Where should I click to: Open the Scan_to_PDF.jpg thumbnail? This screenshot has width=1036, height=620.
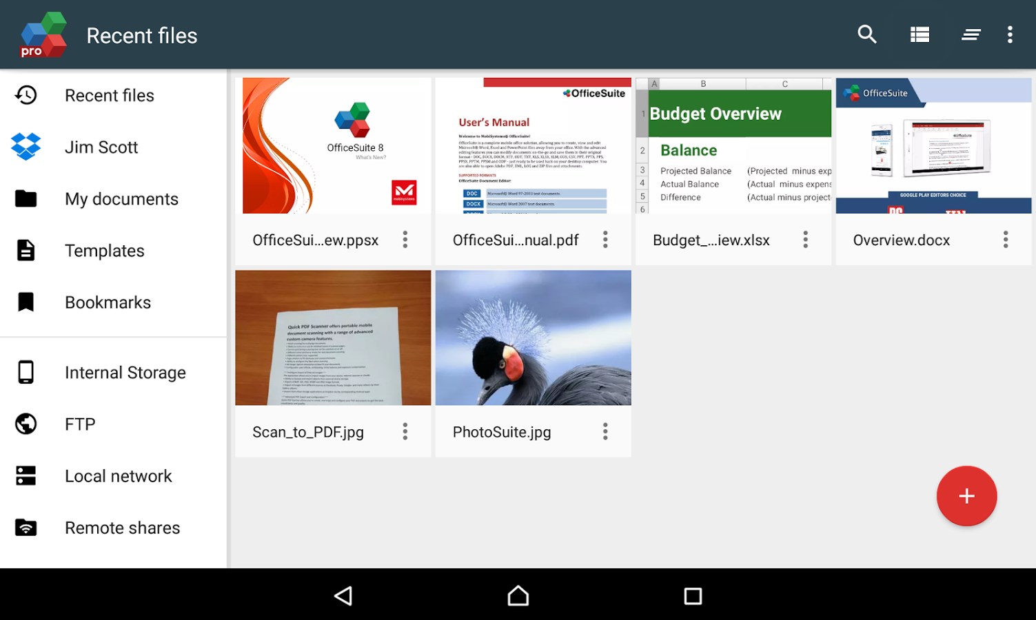[x=333, y=337]
